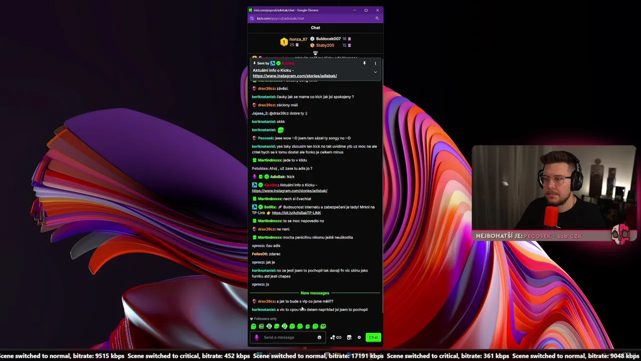641x361 pixels.
Task: Collapse the gift leaderboard via its handle
Action: 315,53
